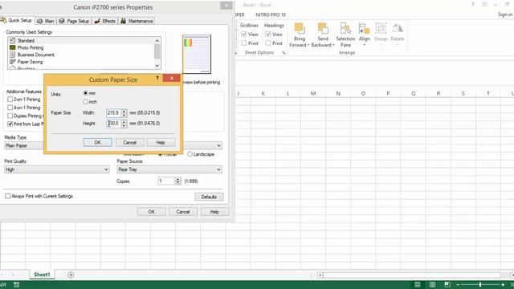
Task: Click Ribbon Display Options icon in Excel
Action: [x=484, y=5]
